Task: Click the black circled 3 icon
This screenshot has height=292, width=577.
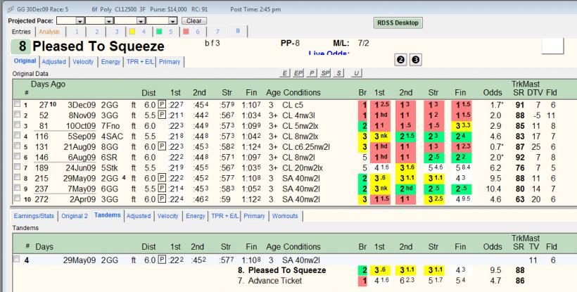Action: point(415,60)
